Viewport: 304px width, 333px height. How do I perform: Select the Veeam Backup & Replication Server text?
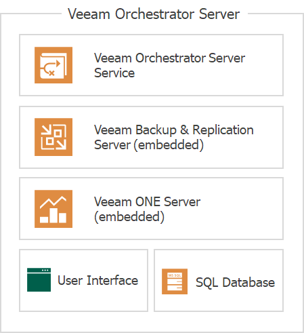coord(174,137)
